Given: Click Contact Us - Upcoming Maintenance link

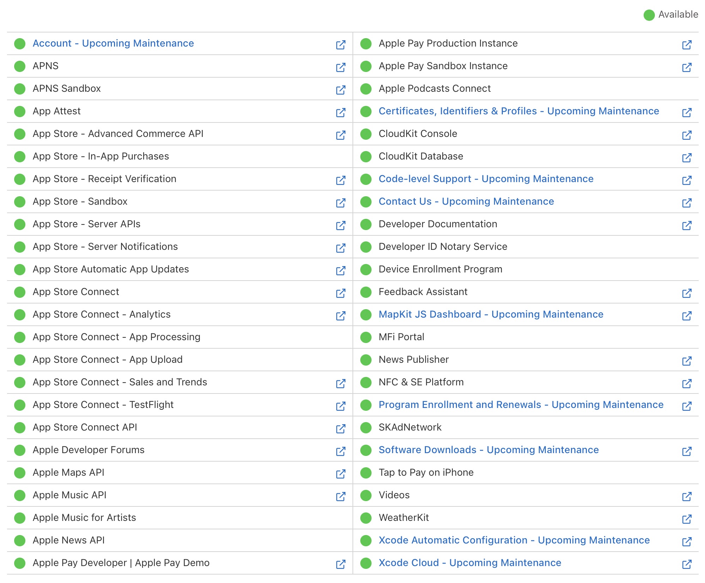Looking at the screenshot, I should (x=466, y=202).
